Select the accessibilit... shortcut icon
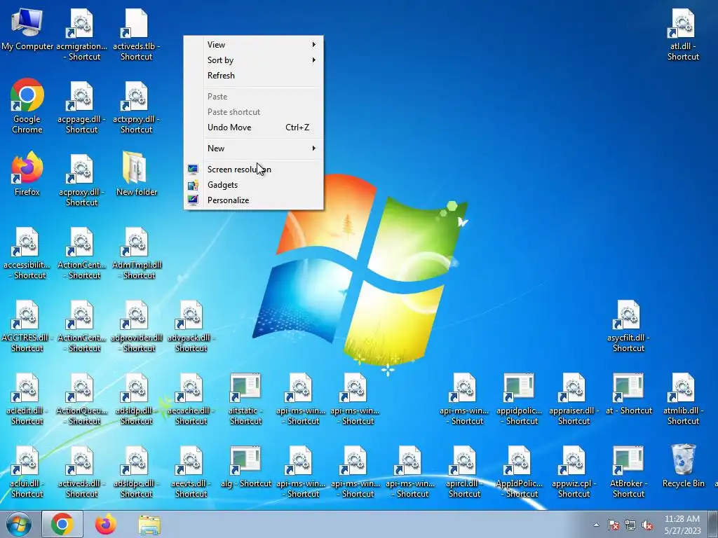Screen dimensions: 718x538 [27, 254]
